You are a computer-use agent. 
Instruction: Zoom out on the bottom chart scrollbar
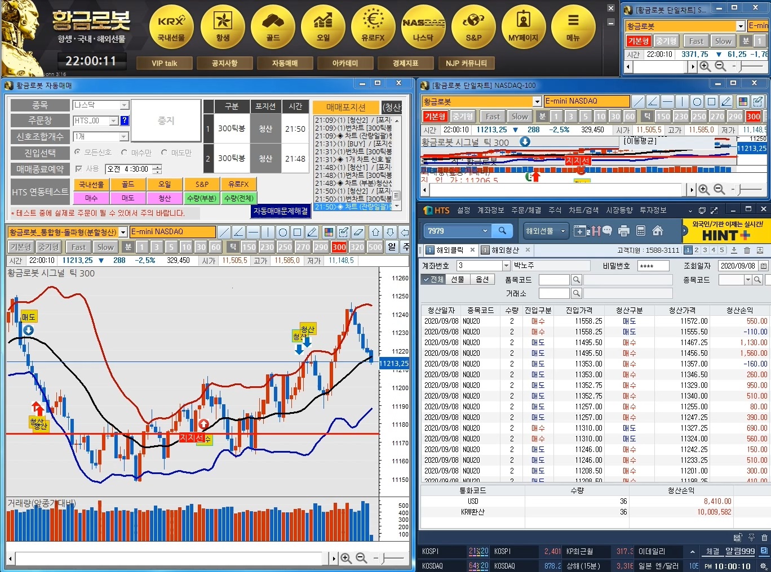361,558
